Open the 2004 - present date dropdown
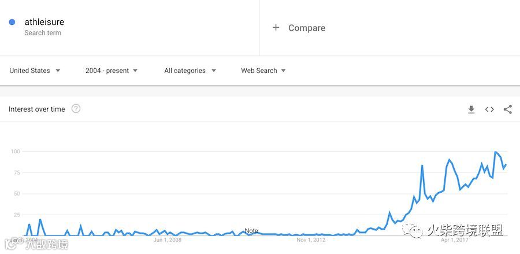520x254 pixels. coord(112,71)
